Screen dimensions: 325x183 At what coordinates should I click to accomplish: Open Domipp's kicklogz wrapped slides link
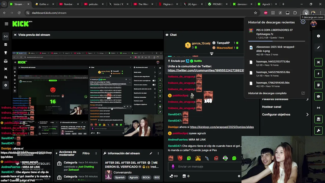222,127
